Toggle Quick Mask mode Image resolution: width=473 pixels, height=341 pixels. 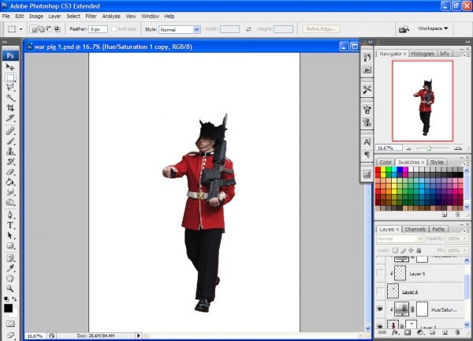coord(10,324)
